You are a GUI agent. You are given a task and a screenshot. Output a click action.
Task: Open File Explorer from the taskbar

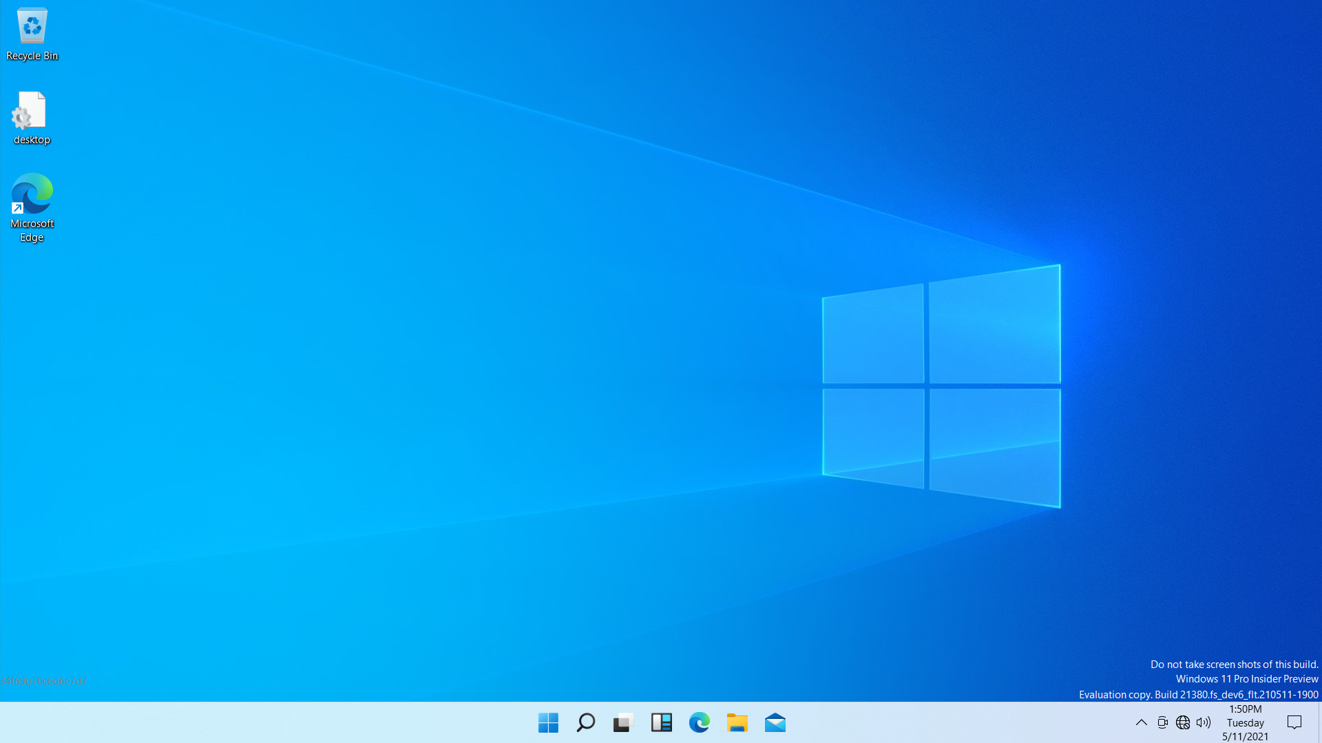[x=737, y=722]
